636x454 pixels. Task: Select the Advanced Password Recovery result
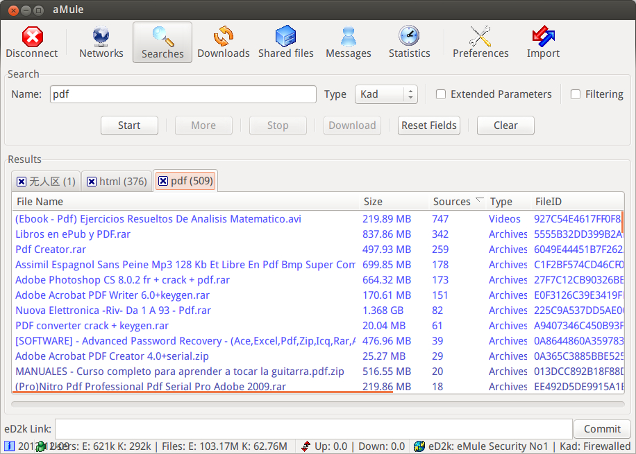click(318, 341)
